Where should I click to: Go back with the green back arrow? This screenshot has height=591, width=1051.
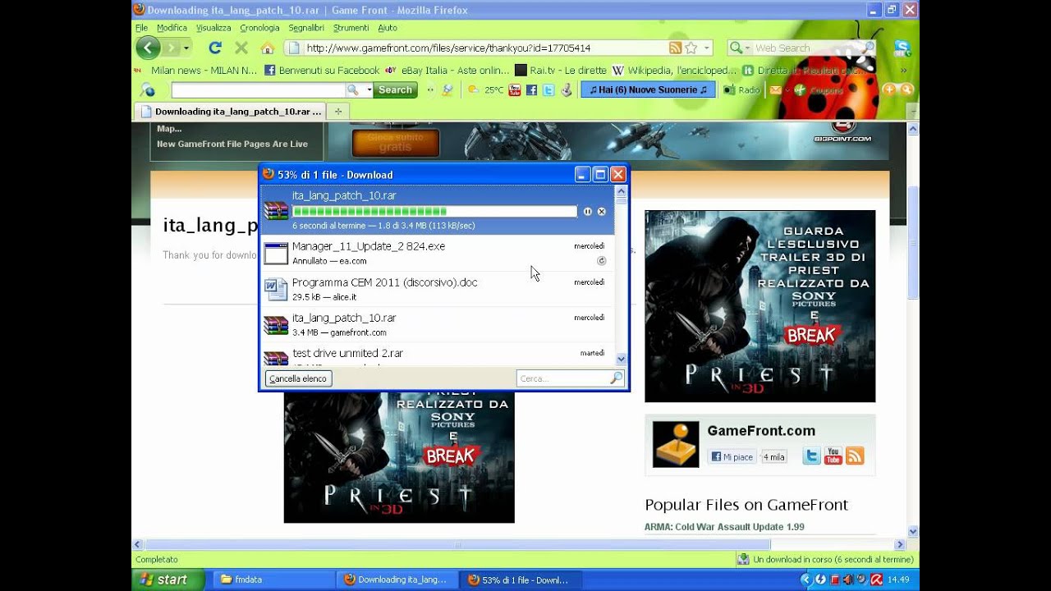(148, 48)
